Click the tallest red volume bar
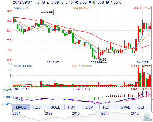 pyautogui.click(x=138, y=77)
